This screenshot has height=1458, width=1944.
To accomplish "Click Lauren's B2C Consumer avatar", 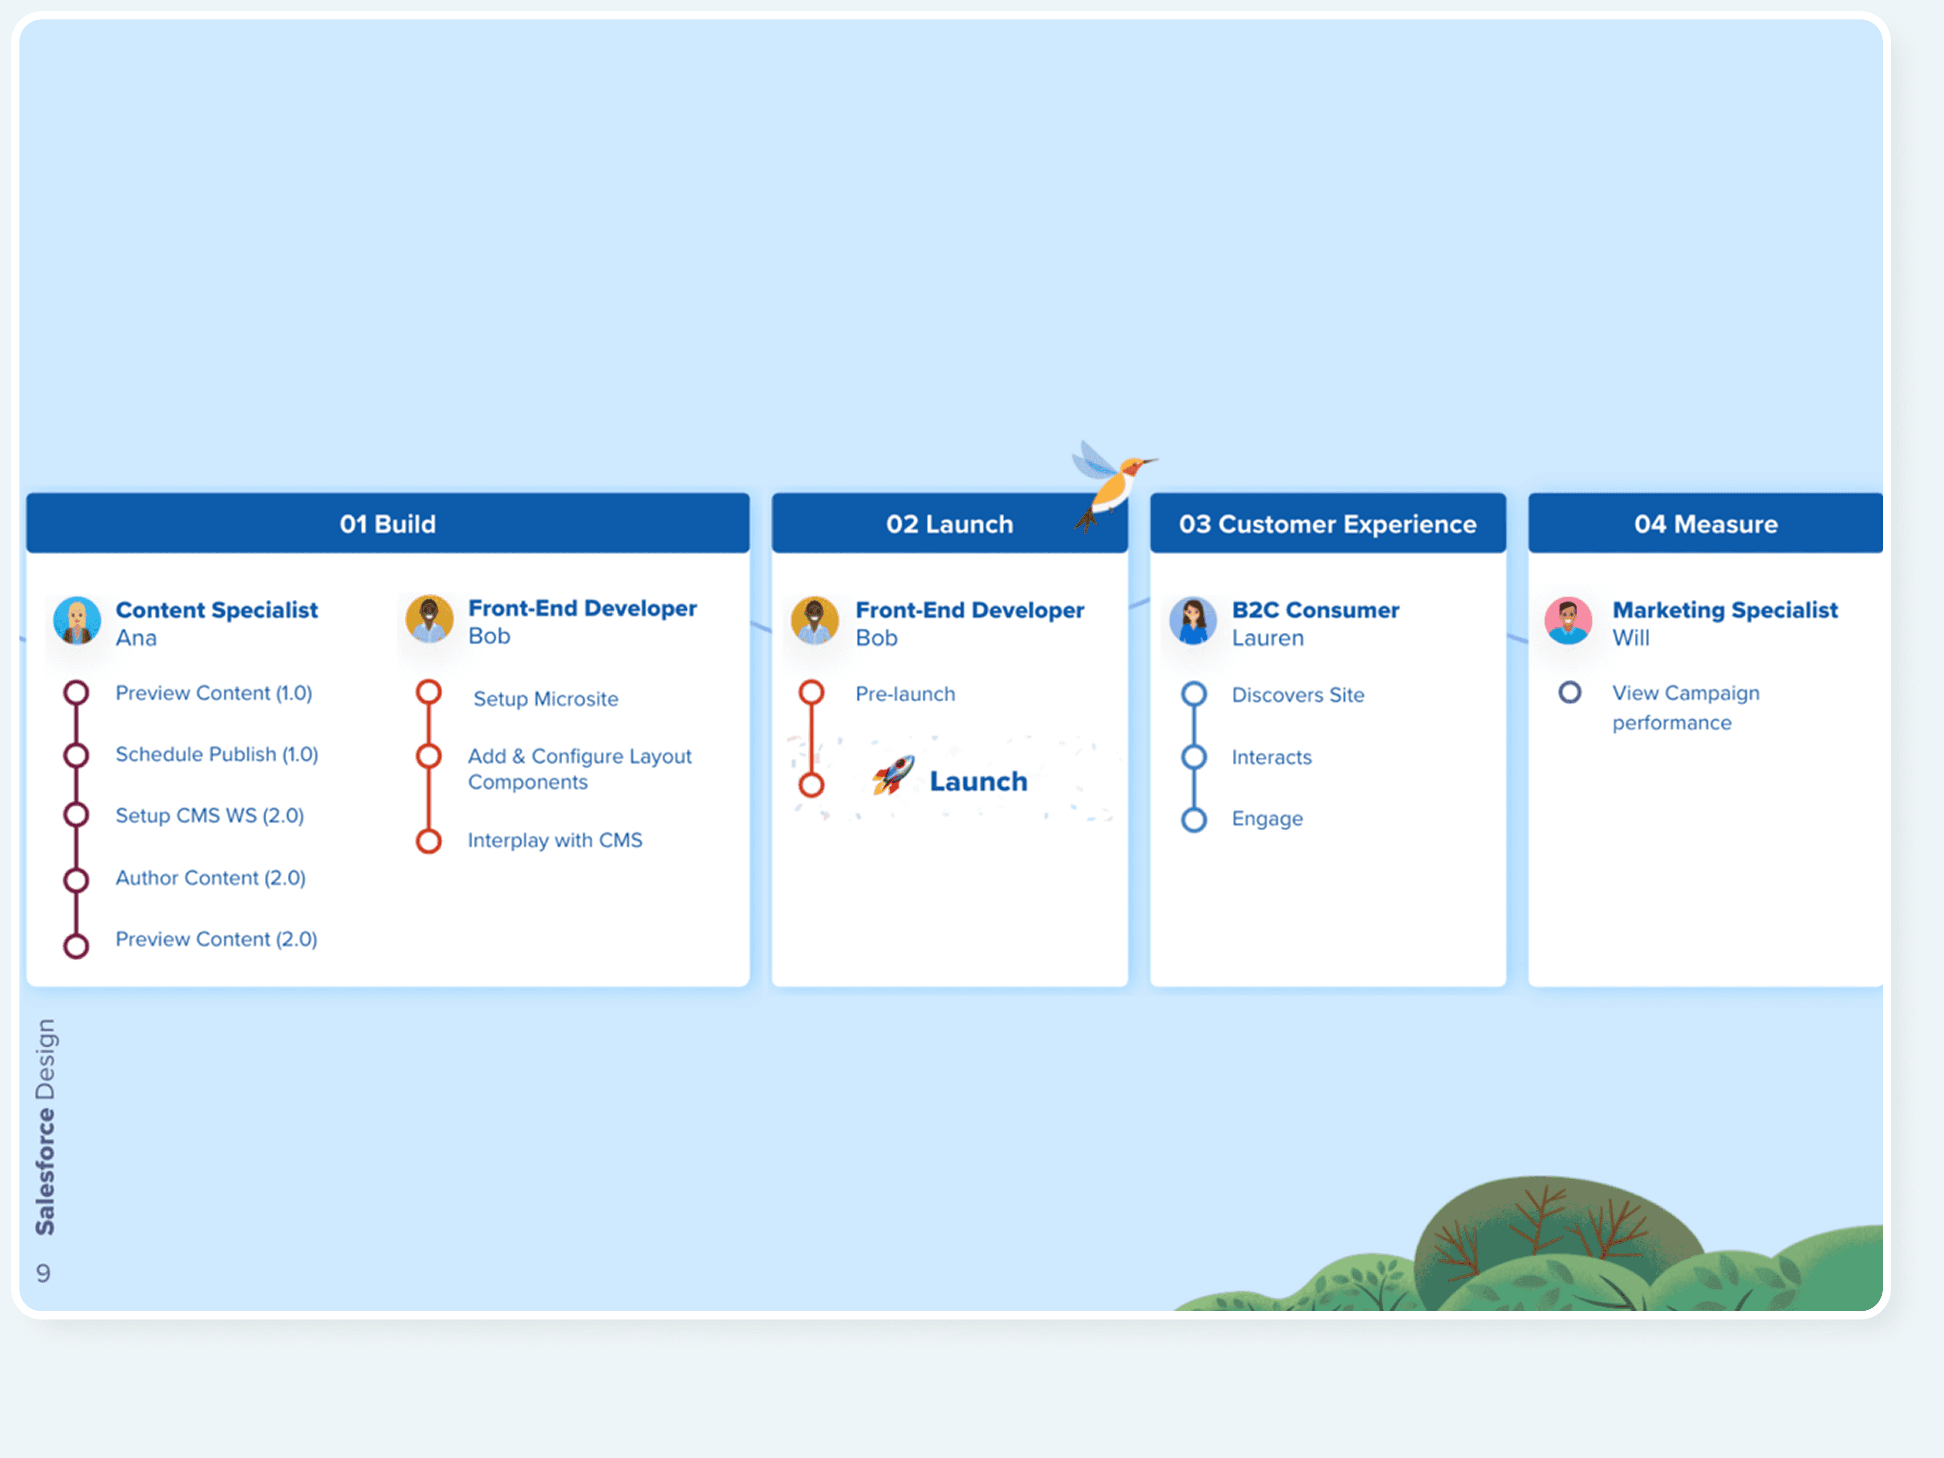I will [1193, 621].
